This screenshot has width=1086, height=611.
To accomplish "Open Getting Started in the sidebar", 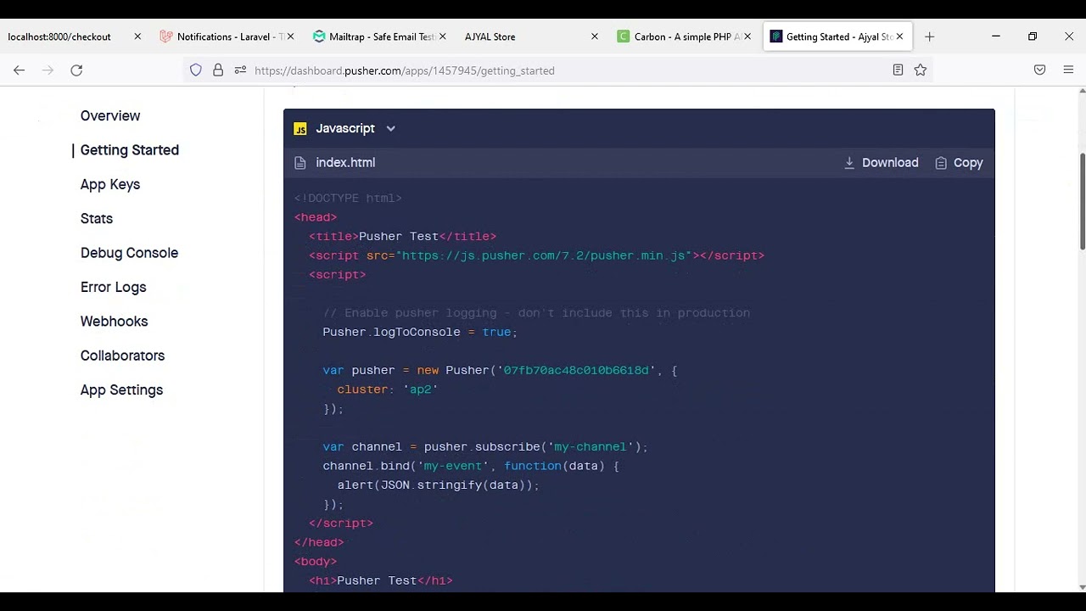I will pos(130,150).
